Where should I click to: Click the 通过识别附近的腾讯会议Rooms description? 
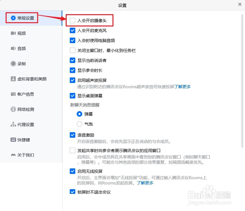[x=125, y=87]
